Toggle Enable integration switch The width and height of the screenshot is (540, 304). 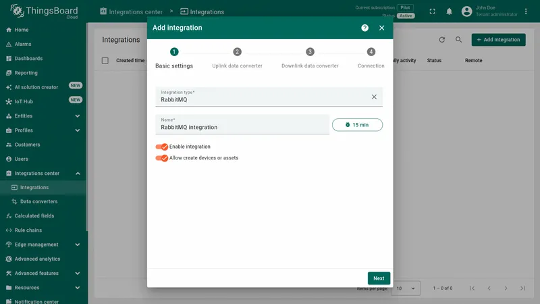(161, 147)
